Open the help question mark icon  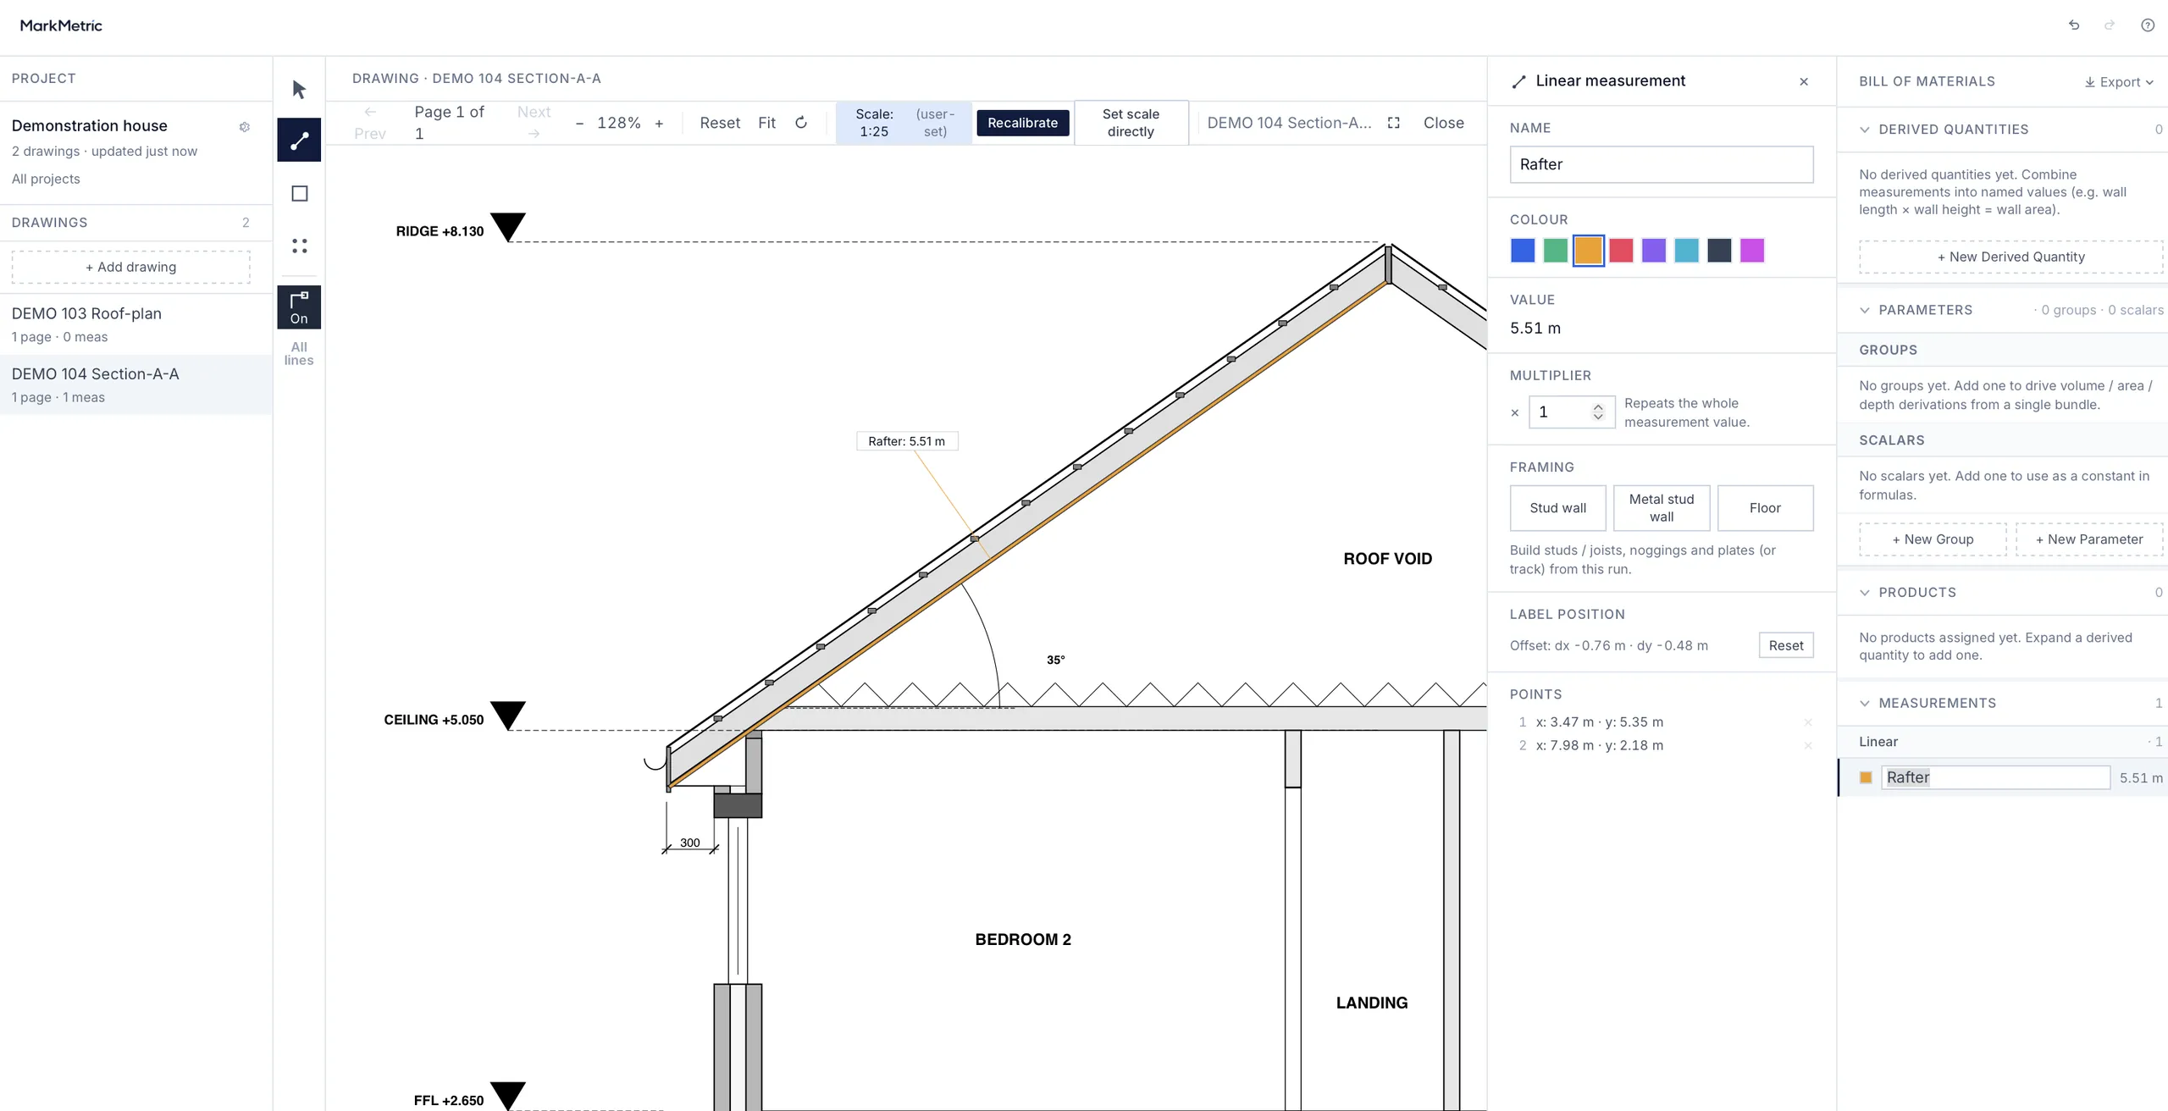(2148, 25)
